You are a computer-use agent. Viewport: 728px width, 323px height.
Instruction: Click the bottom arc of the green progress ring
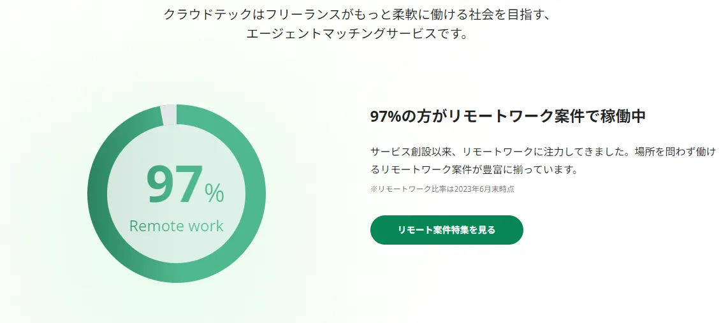pos(177,272)
